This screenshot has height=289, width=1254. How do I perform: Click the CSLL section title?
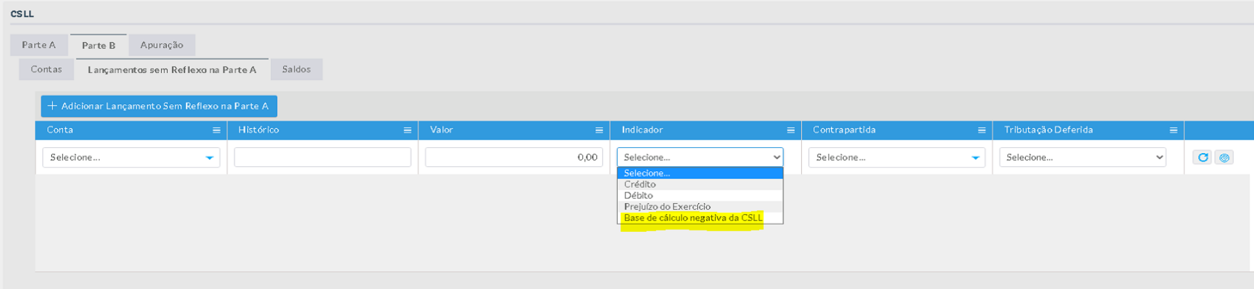[x=22, y=14]
